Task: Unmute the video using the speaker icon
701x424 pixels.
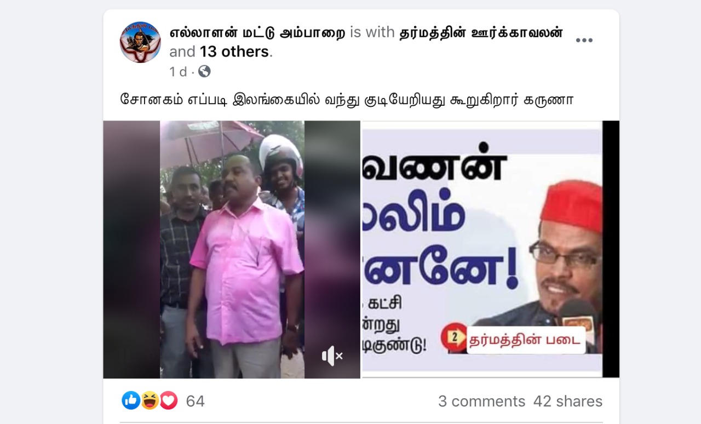Action: click(x=332, y=356)
